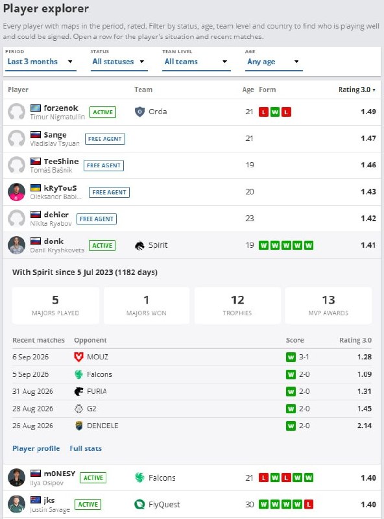Collapse the expanded donk player row
The height and width of the screenshot is (519, 384).
coord(192,245)
